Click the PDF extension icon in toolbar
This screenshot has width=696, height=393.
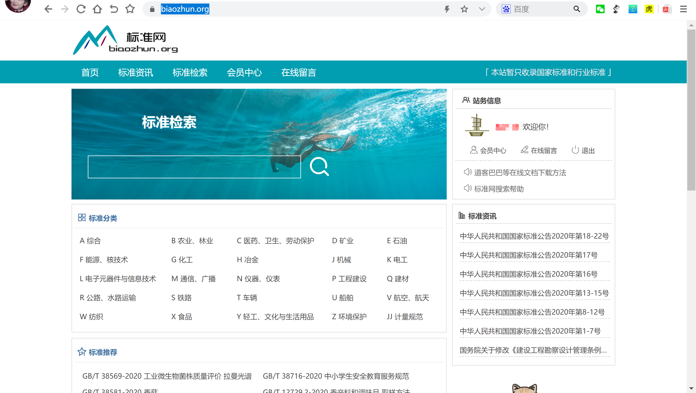pos(667,9)
